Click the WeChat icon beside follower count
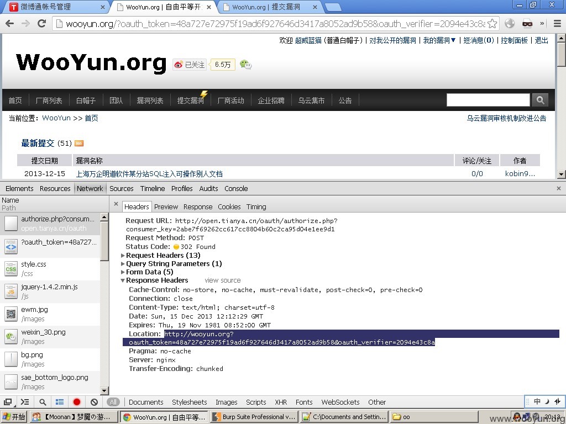Screen dimensions: 566x424 pyautogui.click(x=245, y=65)
